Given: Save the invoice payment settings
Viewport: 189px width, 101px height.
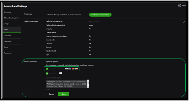Looking at the screenshot, I should [x=64, y=94].
